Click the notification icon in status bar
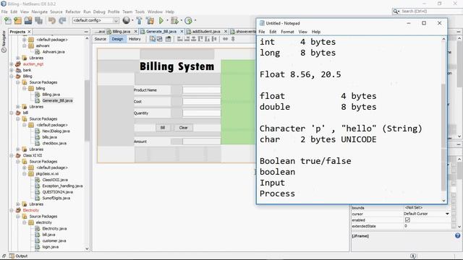Screen dimensions: 463x260 (x=413, y=256)
